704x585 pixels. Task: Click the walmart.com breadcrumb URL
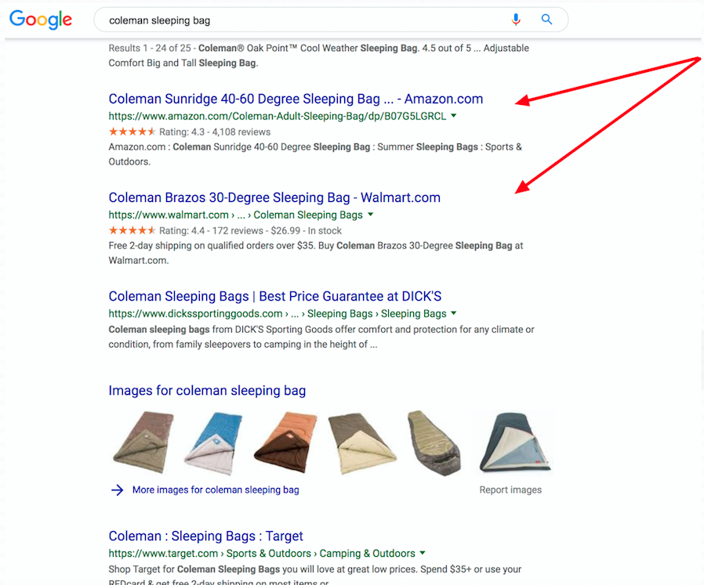pyautogui.click(x=236, y=215)
